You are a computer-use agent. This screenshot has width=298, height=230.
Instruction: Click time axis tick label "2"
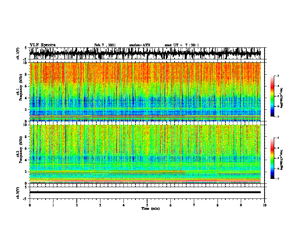[x=77, y=205]
